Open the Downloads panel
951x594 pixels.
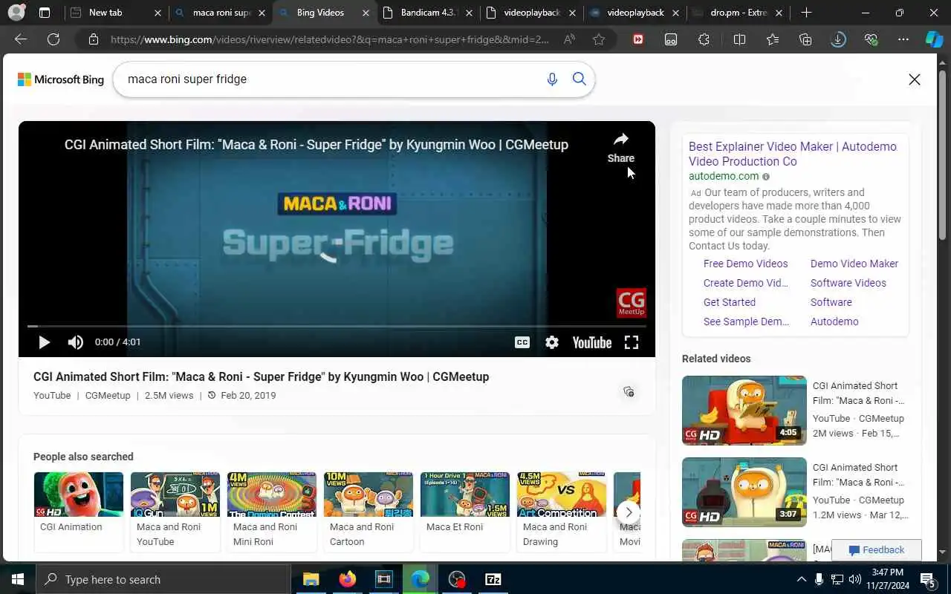click(x=838, y=39)
